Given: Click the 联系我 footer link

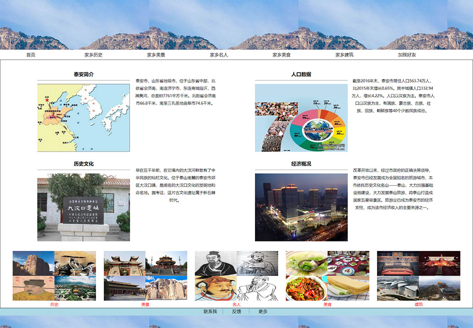Looking at the screenshot, I should [210, 311].
